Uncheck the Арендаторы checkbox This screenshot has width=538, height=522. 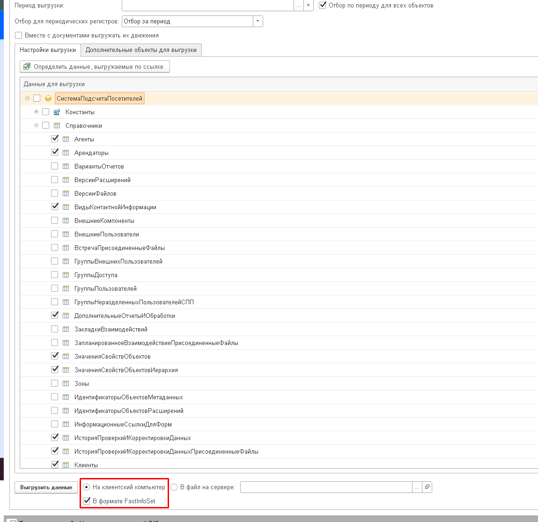coord(55,152)
